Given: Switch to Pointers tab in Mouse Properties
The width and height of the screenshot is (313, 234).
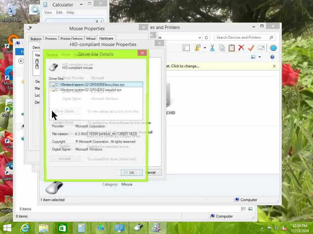Looking at the screenshot, I should 51,39.
